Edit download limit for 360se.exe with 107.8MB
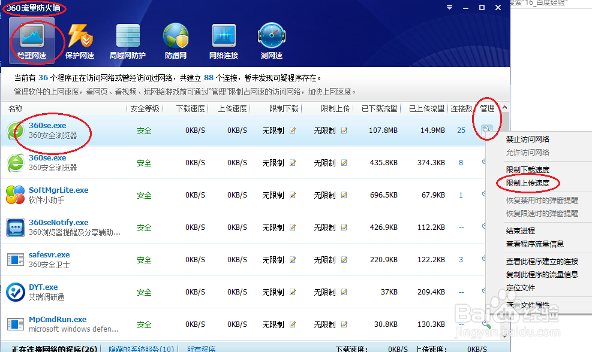This screenshot has height=352, width=592. click(293, 131)
